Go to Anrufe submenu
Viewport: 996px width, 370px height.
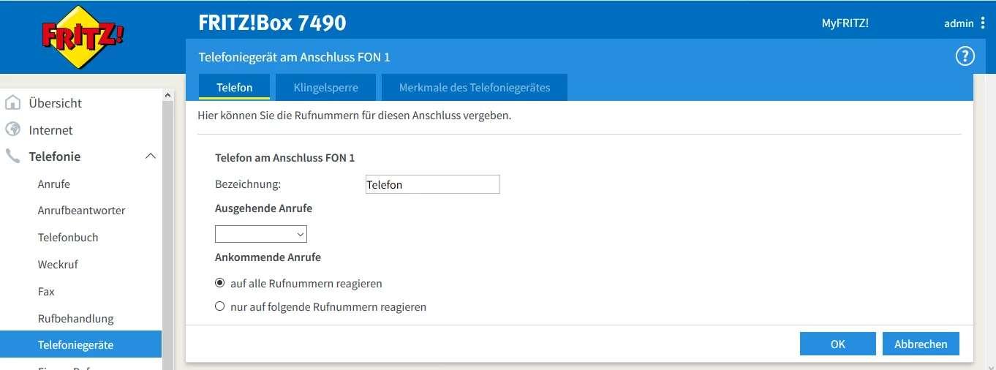click(x=54, y=184)
